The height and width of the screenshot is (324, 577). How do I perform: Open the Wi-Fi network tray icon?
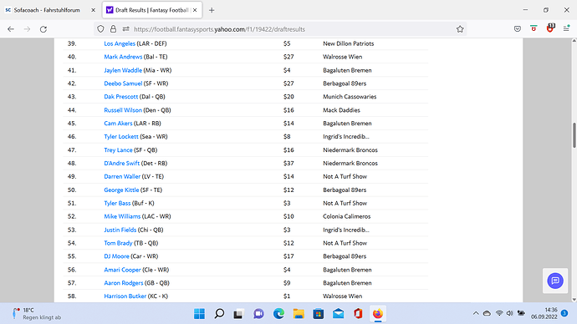click(x=499, y=313)
